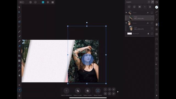
Task: Select the Move tool arrow
Action: click(19, 7)
